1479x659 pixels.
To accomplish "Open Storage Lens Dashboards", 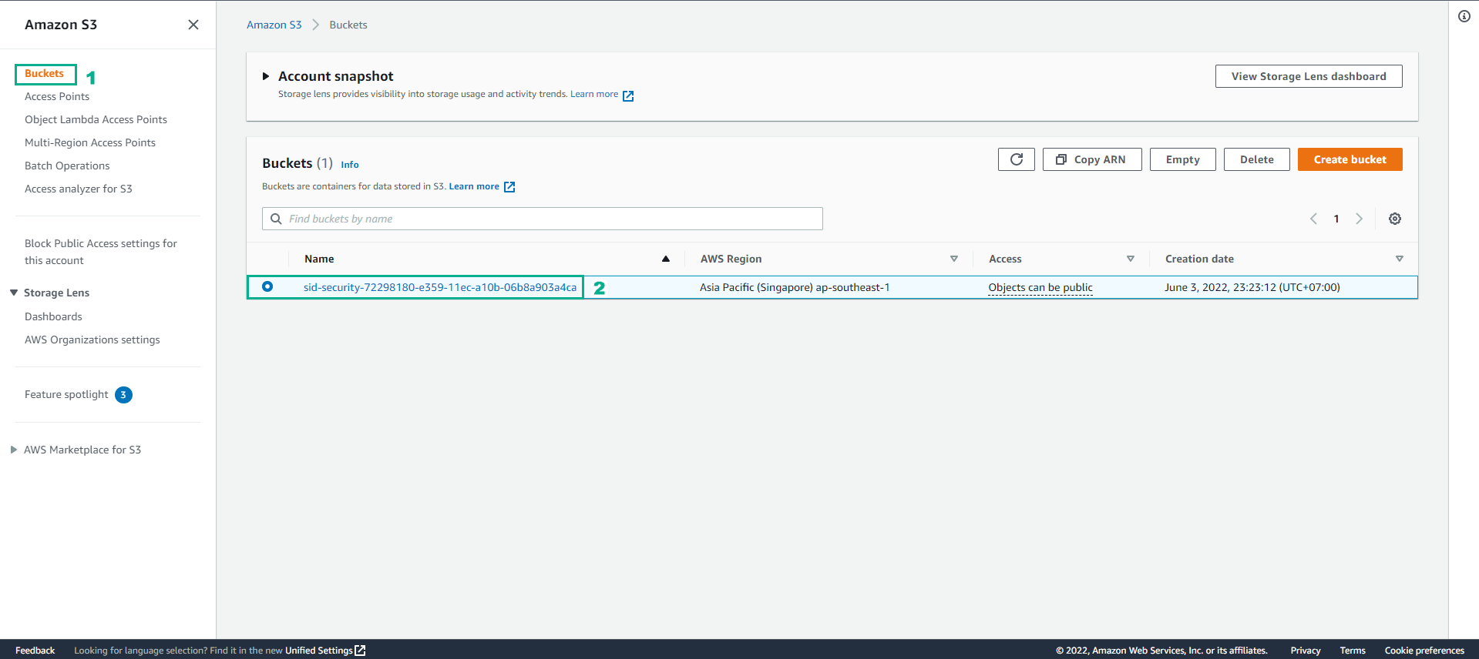I will pyautogui.click(x=53, y=316).
